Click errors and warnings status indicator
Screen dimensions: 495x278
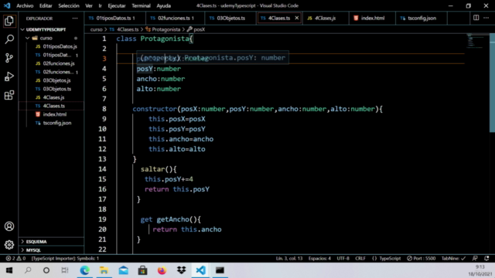click(x=15, y=258)
